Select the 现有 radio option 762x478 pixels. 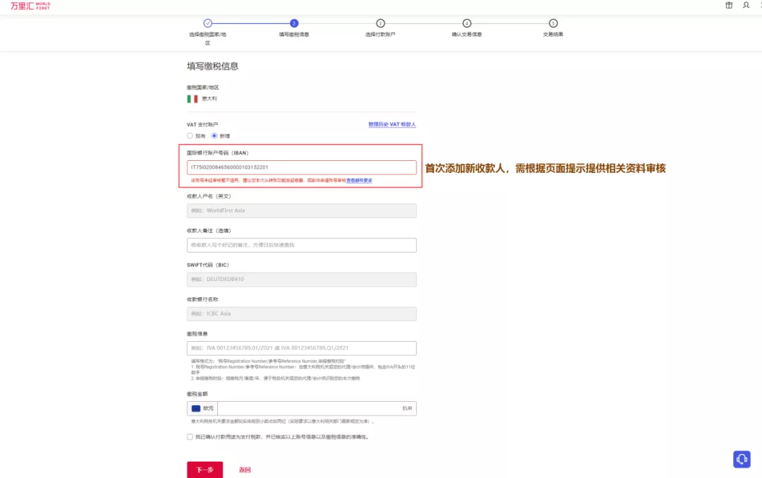pos(190,136)
